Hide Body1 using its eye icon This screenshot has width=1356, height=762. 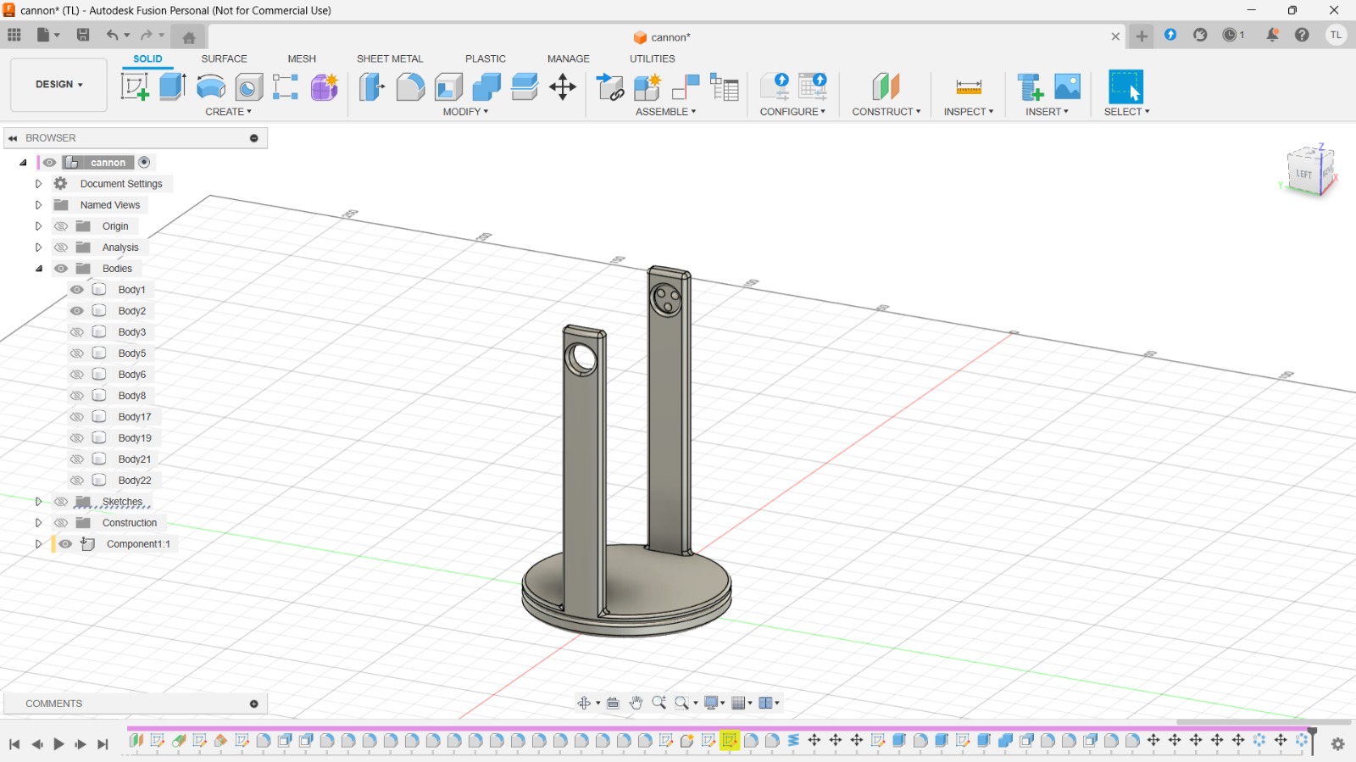(77, 290)
